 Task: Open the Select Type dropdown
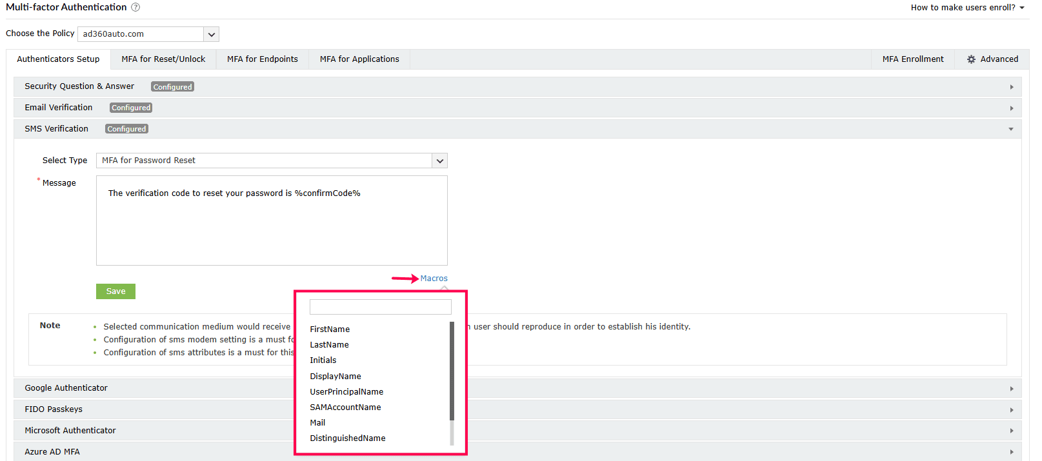click(x=439, y=161)
